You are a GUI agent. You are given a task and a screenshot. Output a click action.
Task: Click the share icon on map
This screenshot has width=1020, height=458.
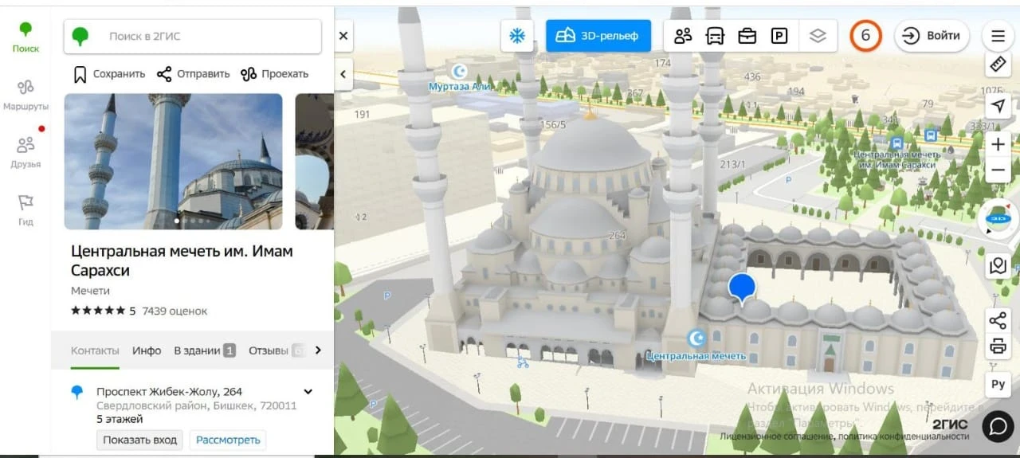[x=998, y=320]
